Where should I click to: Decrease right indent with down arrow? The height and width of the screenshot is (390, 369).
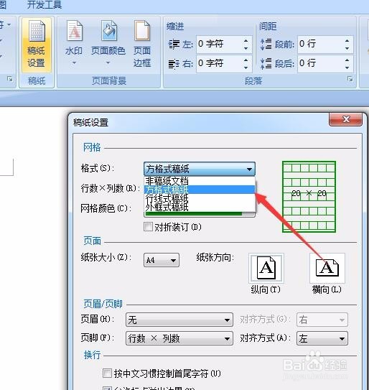coord(246,68)
